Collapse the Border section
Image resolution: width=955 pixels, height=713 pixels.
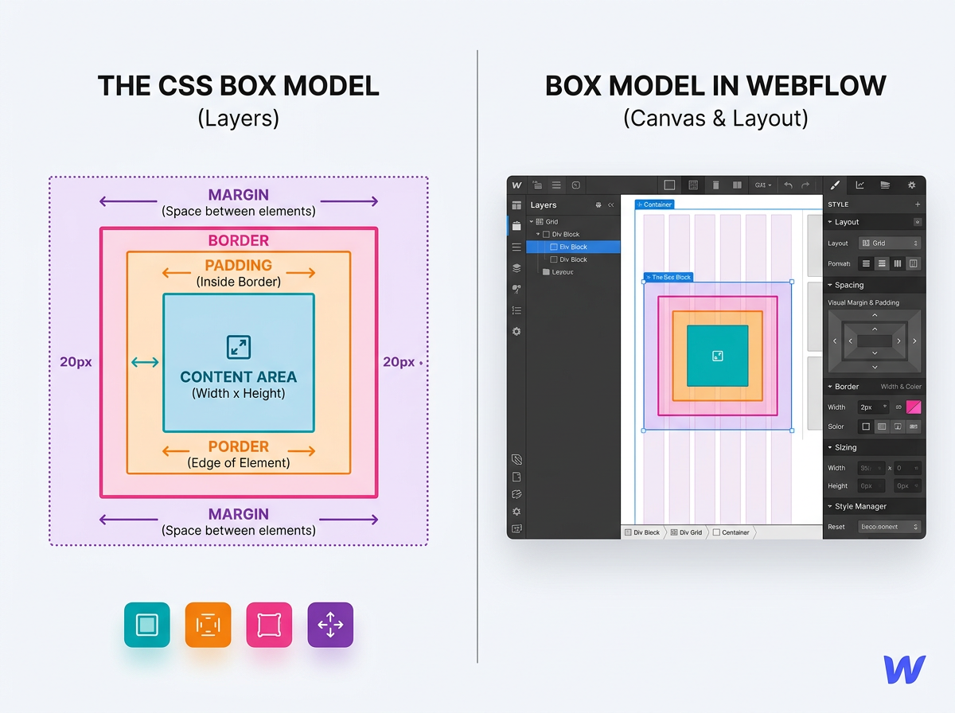click(830, 387)
